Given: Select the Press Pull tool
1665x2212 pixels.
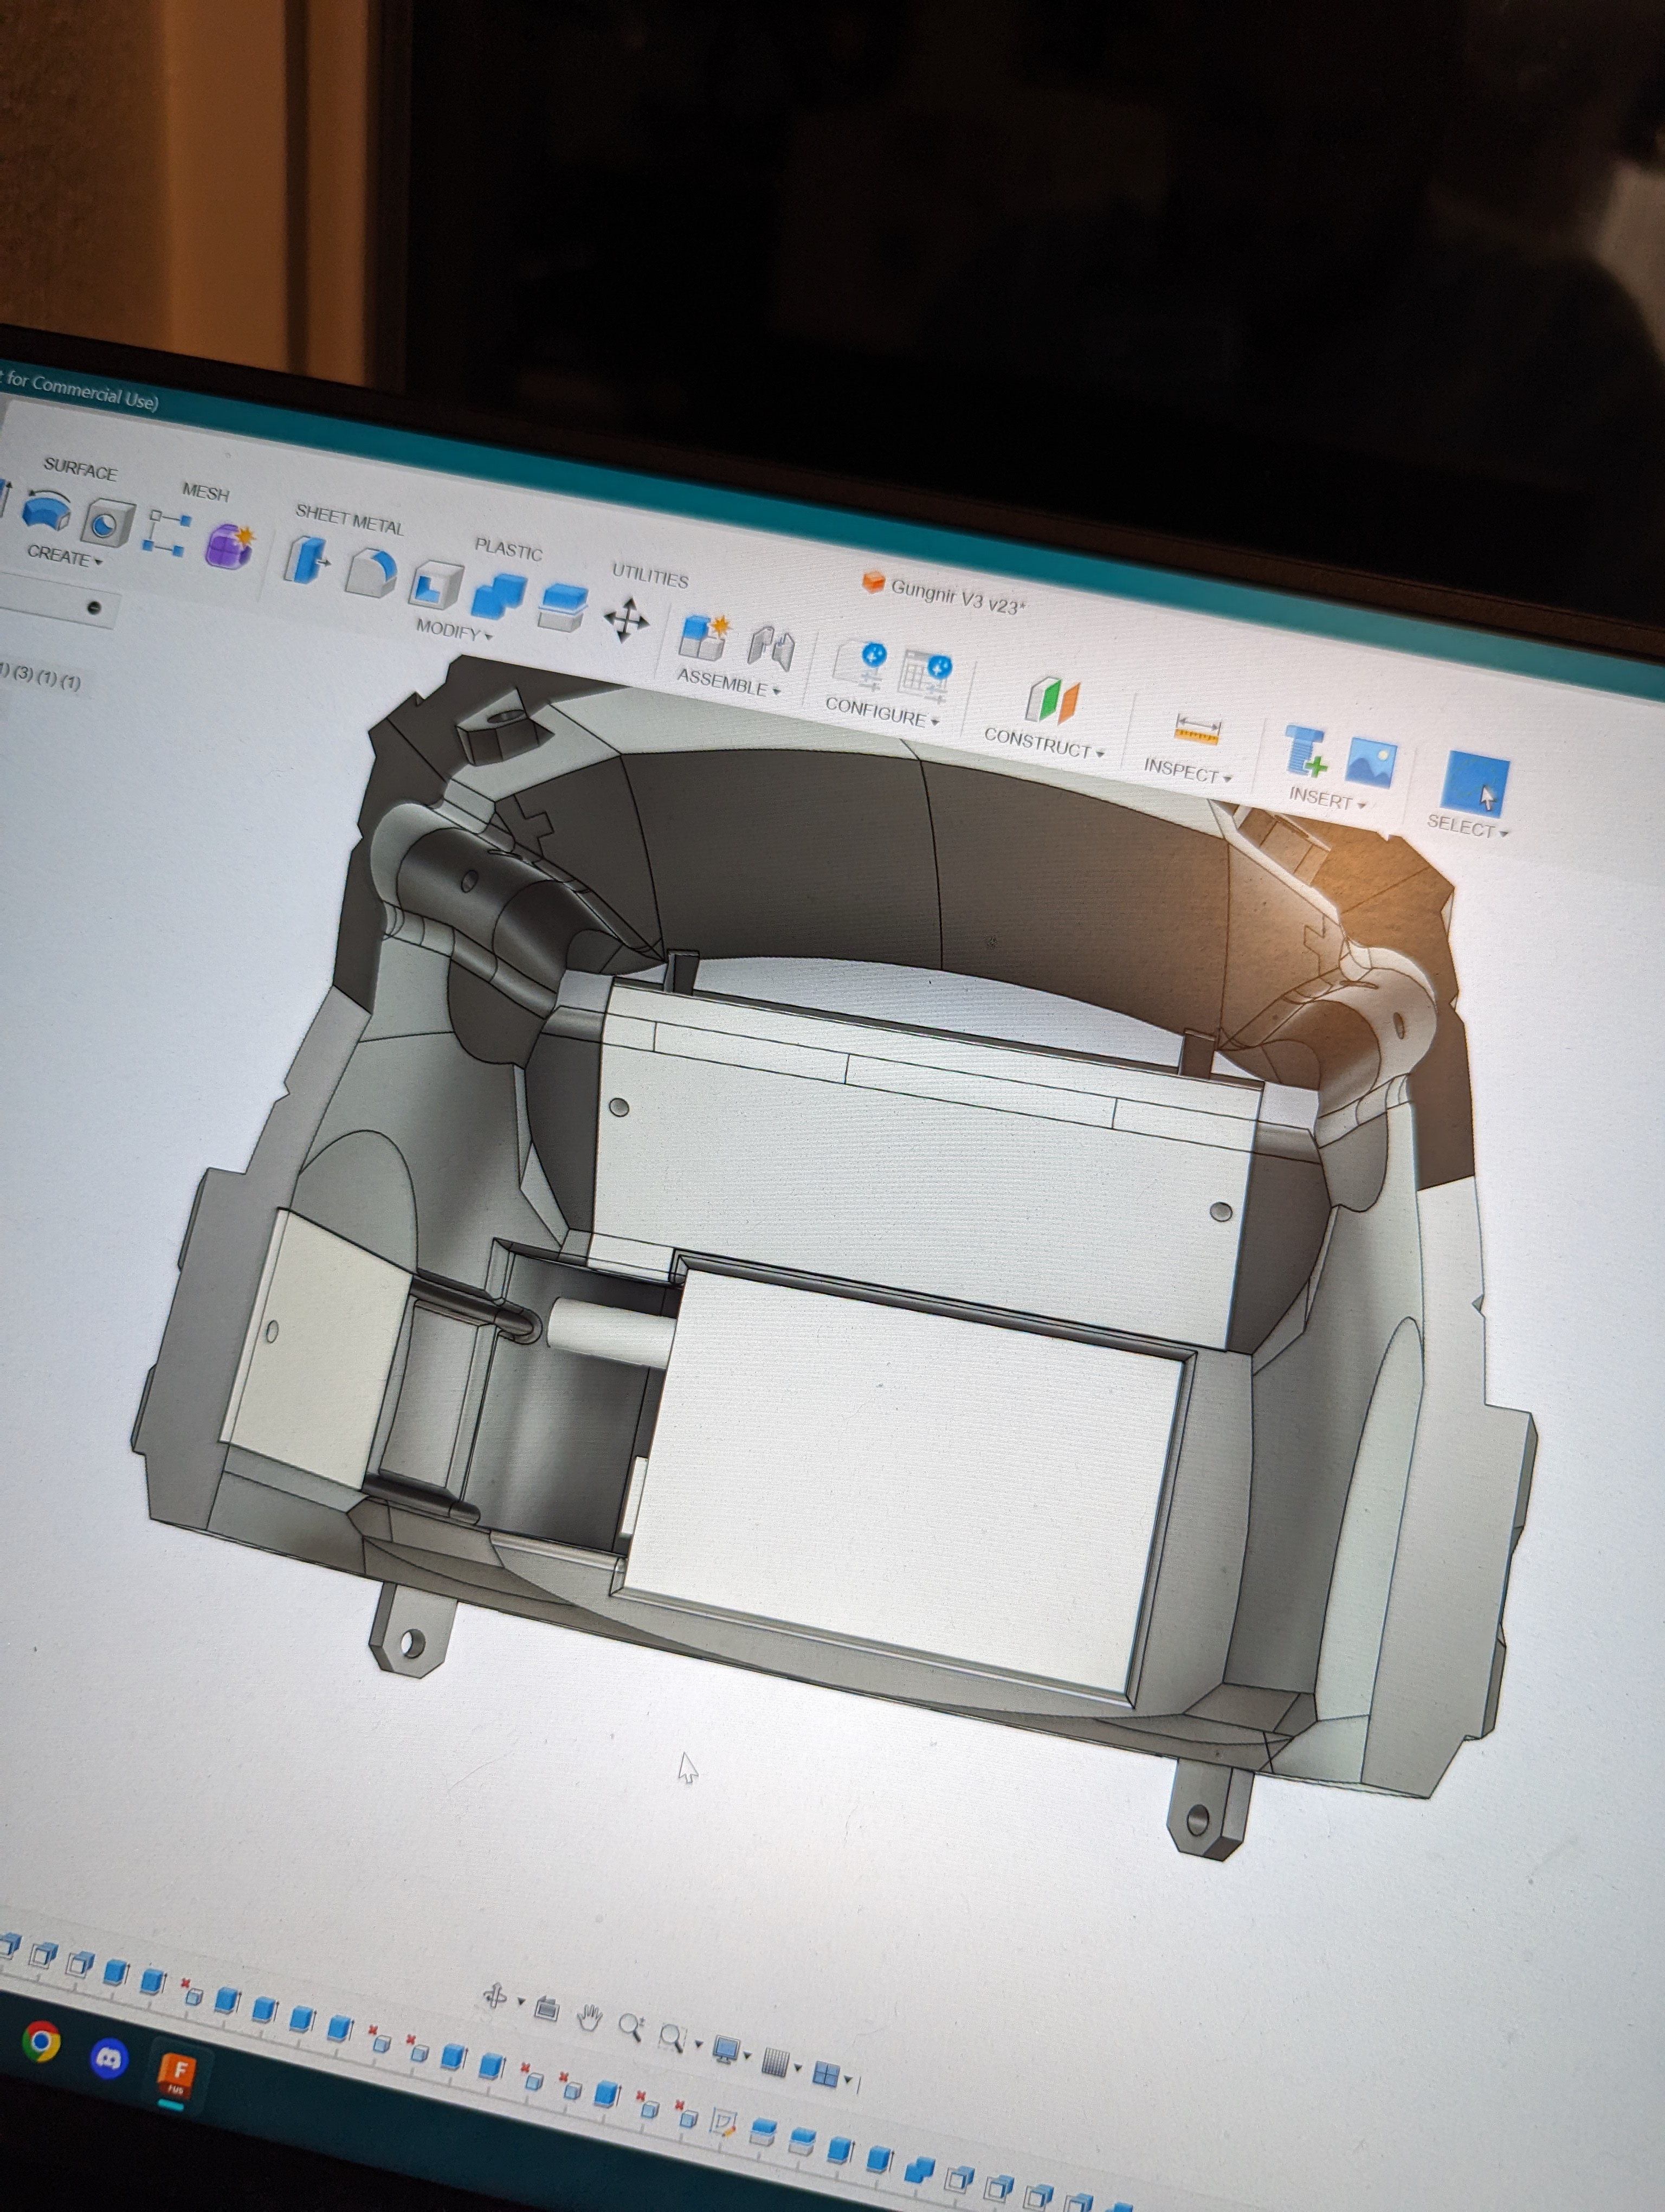Looking at the screenshot, I should 308,561.
